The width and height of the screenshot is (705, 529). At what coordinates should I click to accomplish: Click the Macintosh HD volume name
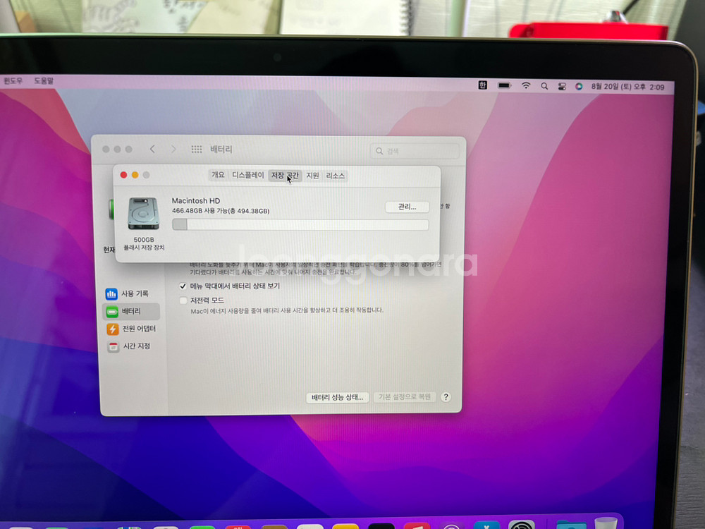coord(195,200)
